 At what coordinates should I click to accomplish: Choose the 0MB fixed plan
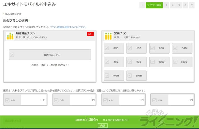pyautogui.click(x=114, y=48)
